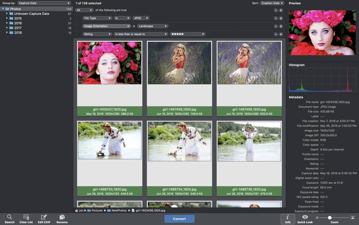Image resolution: width=359 pixels, height=225 pixels.
Task: Open the Edit EXIF tool
Action: click(44, 219)
